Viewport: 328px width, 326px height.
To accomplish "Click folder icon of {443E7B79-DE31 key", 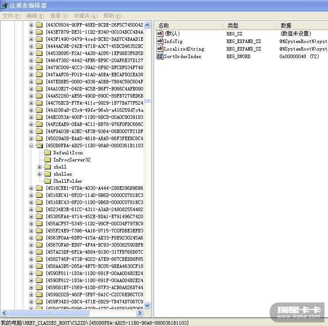I will coord(39,32).
